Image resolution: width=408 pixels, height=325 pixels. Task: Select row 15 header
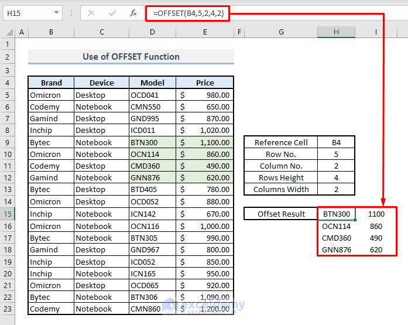click(x=7, y=214)
